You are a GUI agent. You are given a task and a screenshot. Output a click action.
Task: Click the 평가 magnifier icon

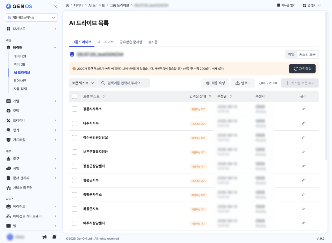point(8,130)
